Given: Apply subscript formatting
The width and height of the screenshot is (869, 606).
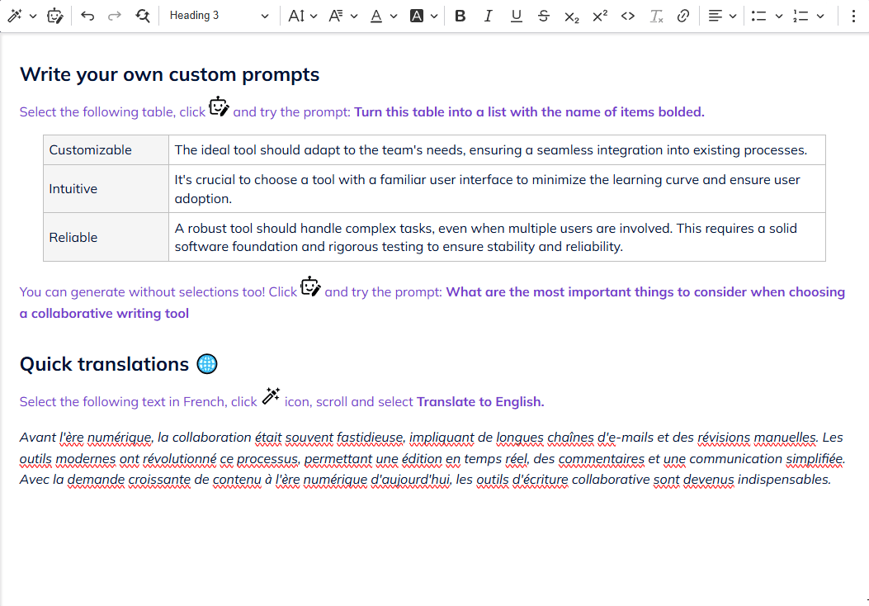Looking at the screenshot, I should click(571, 16).
